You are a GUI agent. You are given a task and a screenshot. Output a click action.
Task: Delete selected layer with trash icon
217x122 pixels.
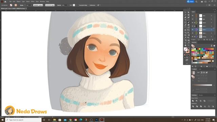[213, 40]
